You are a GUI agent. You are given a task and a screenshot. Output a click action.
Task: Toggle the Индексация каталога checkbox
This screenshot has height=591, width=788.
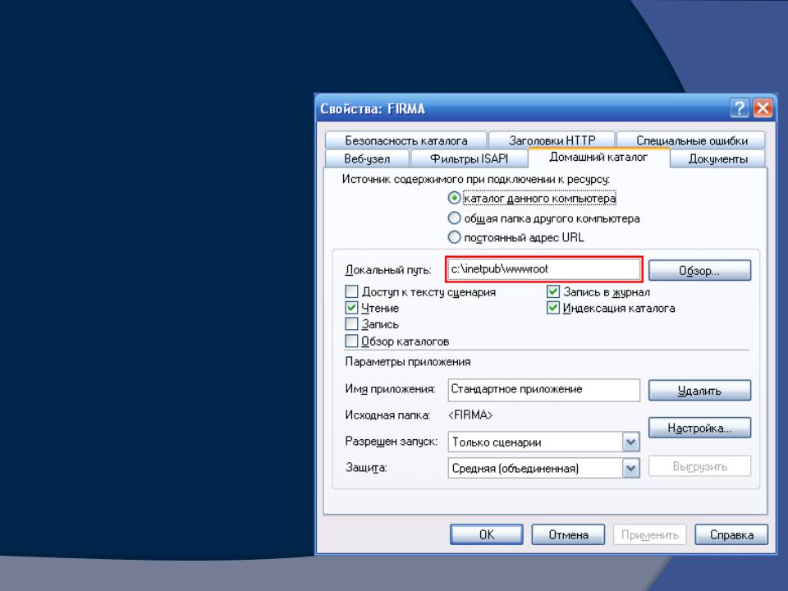coord(552,308)
